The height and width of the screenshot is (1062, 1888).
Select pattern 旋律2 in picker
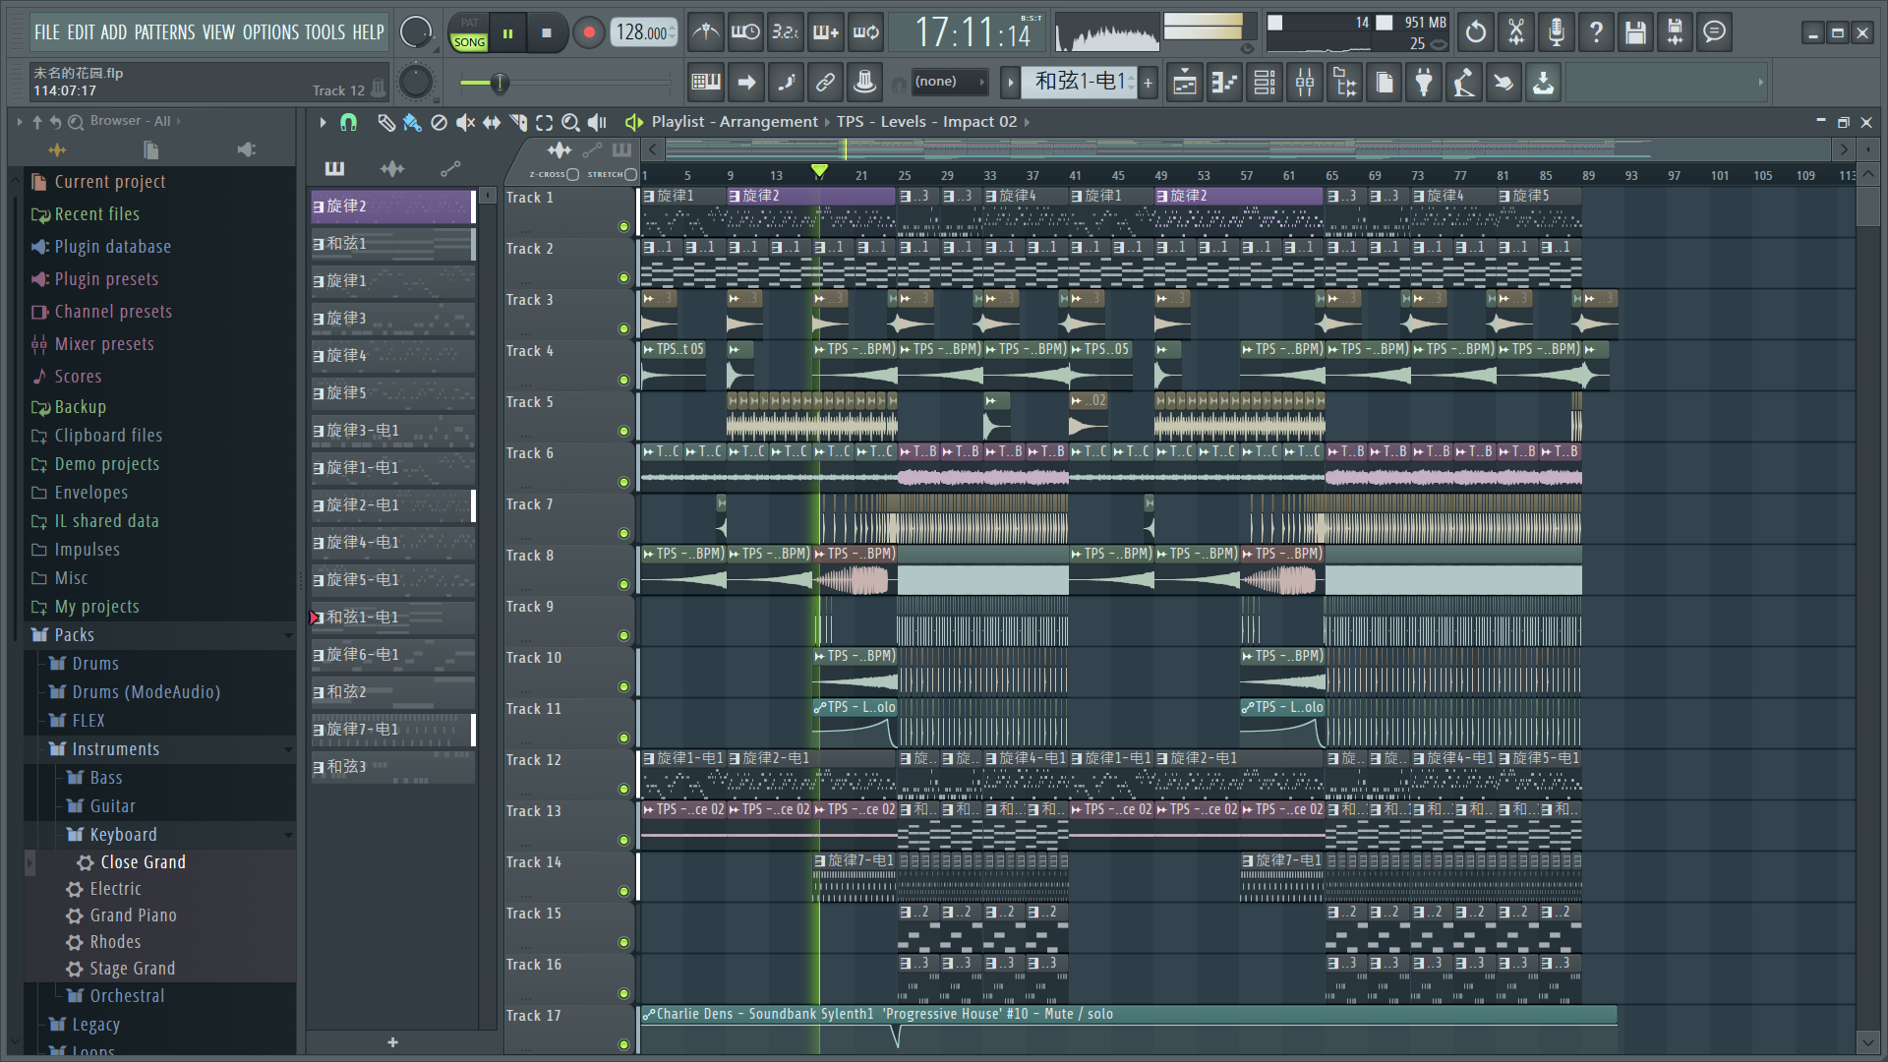point(392,206)
